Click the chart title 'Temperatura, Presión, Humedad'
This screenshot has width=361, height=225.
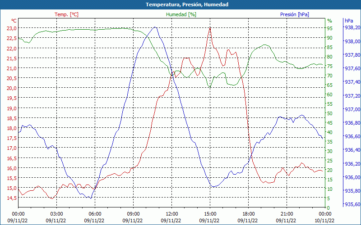click(x=187, y=4)
